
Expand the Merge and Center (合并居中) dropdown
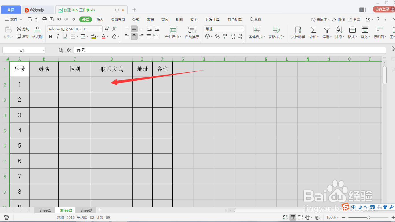pyautogui.click(x=181, y=37)
